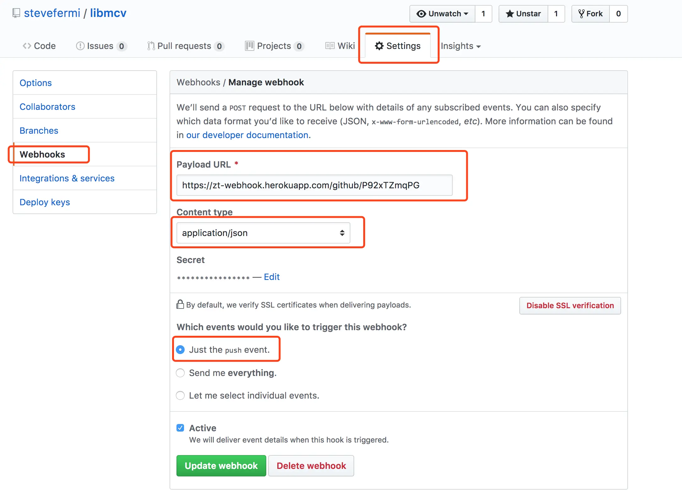The width and height of the screenshot is (682, 494).
Task: Uncheck the Active checkbox
Action: coord(180,428)
